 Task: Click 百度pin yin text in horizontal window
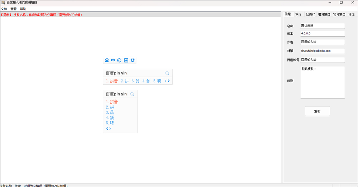click(x=116, y=73)
